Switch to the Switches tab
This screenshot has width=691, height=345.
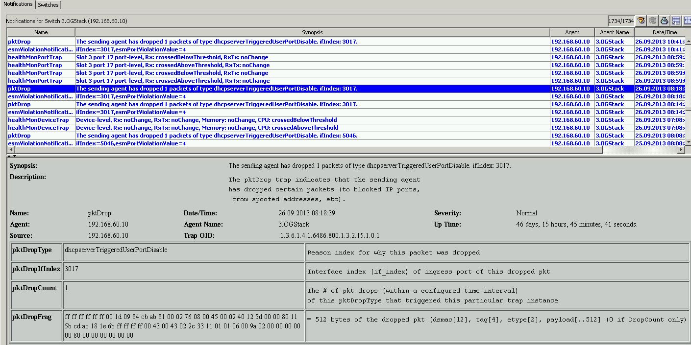pyautogui.click(x=48, y=5)
